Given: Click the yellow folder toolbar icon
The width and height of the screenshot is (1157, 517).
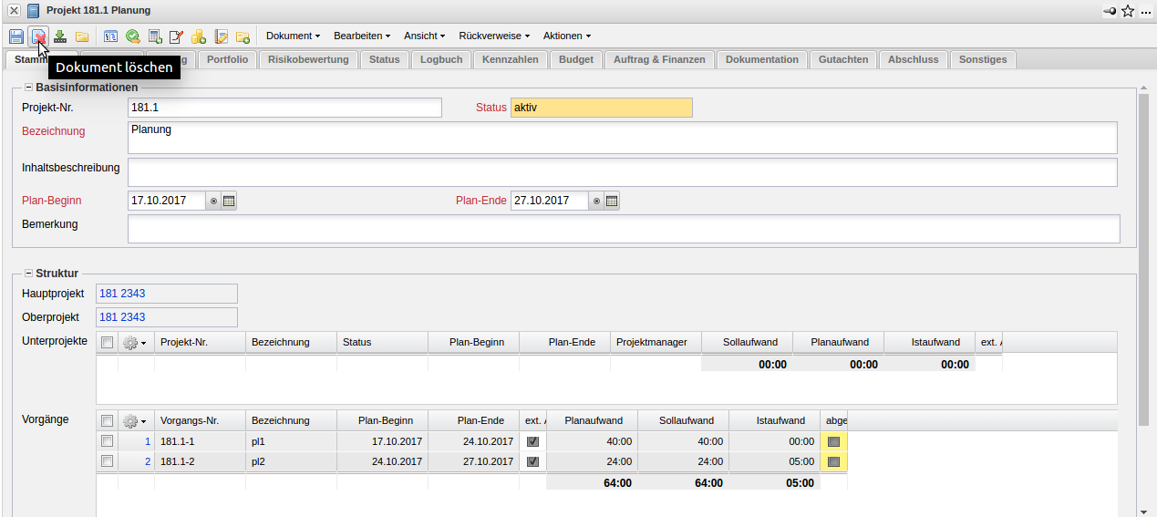Looking at the screenshot, I should [x=82, y=36].
